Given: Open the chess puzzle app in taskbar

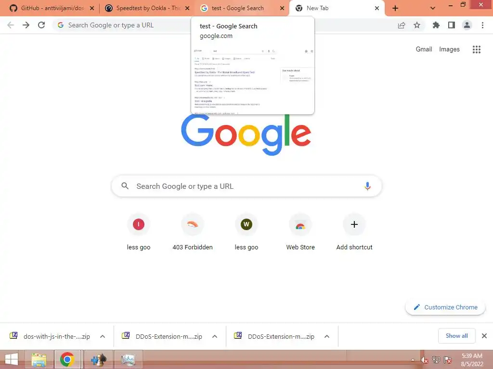Looking at the screenshot, I should pos(99,359).
